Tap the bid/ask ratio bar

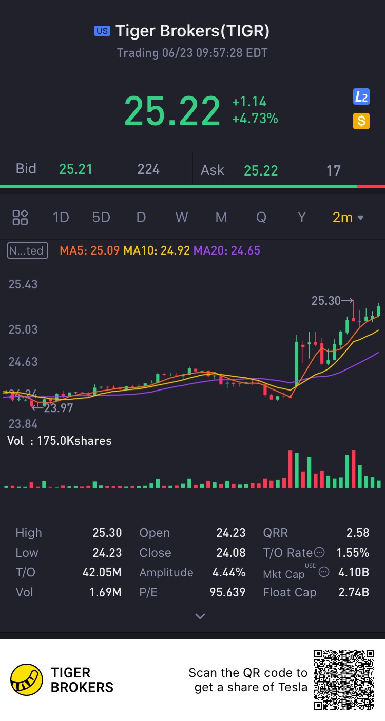192,186
